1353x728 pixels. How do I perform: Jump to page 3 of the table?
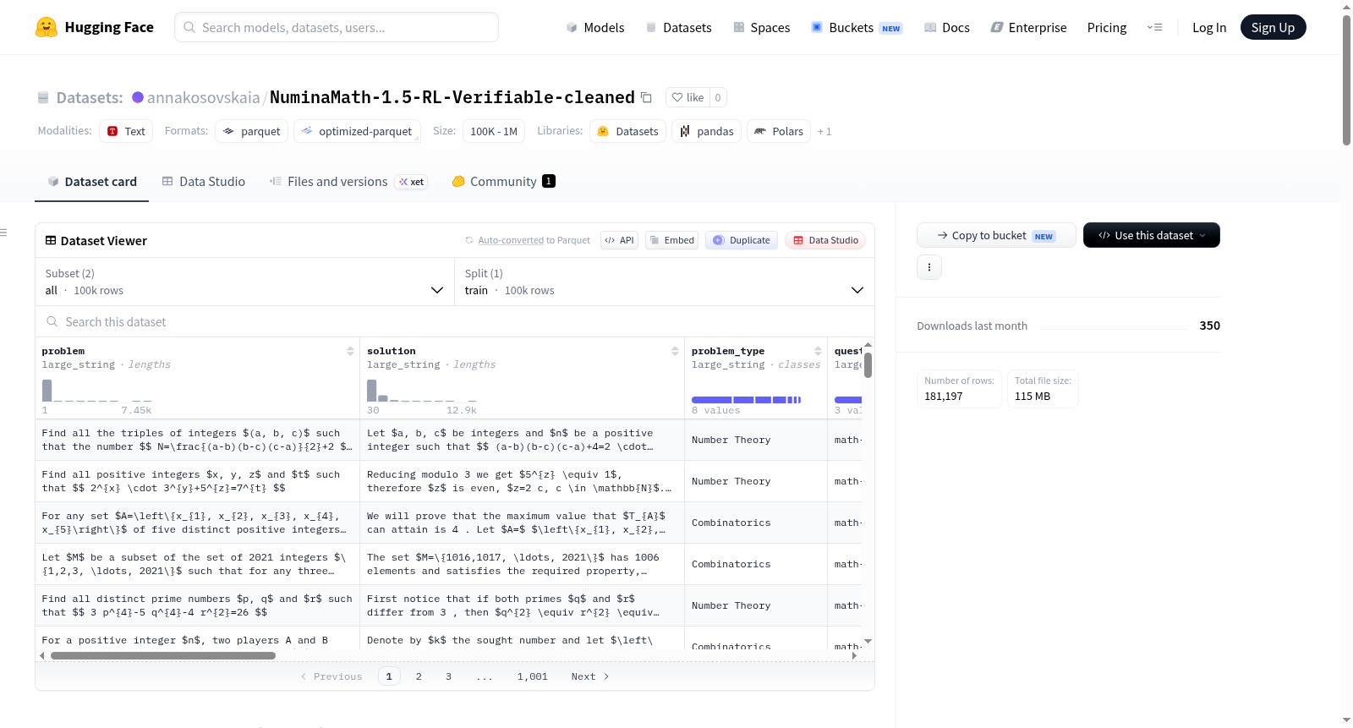pos(448,676)
